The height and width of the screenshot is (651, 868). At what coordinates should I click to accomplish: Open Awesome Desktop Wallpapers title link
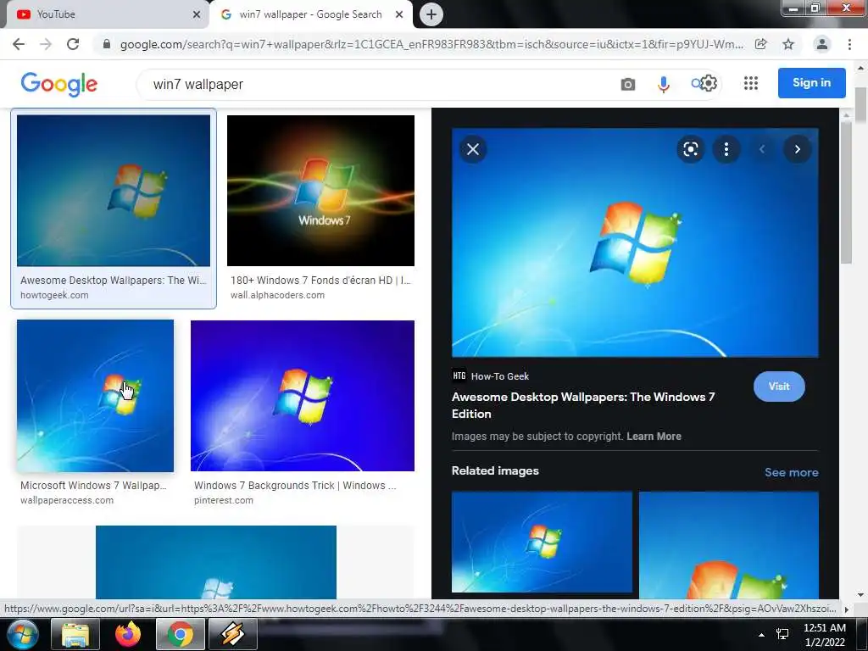tap(583, 405)
